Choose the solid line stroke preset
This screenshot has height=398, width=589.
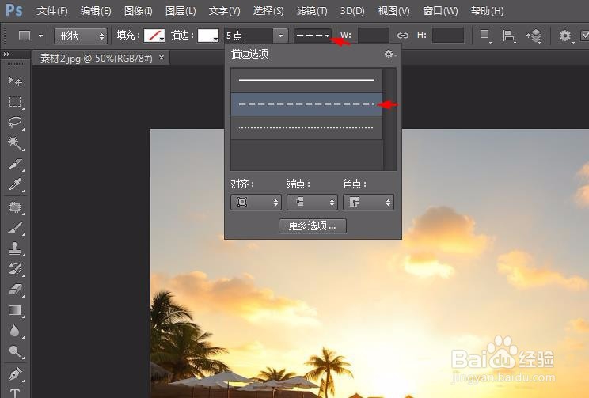pyautogui.click(x=306, y=80)
